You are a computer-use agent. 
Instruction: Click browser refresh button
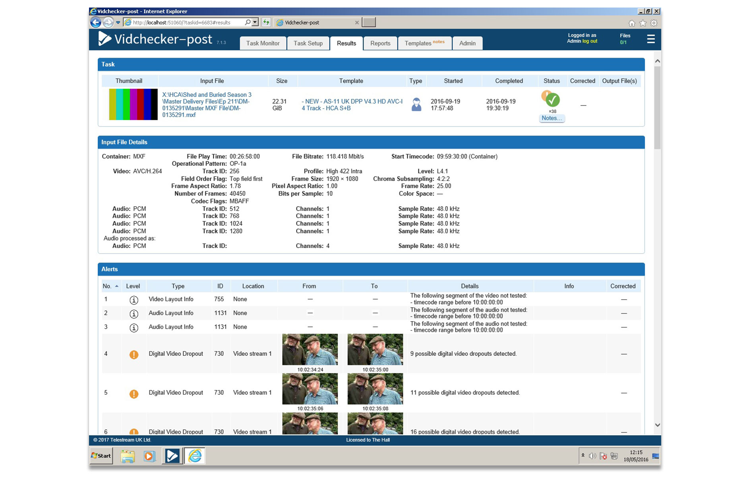[266, 22]
